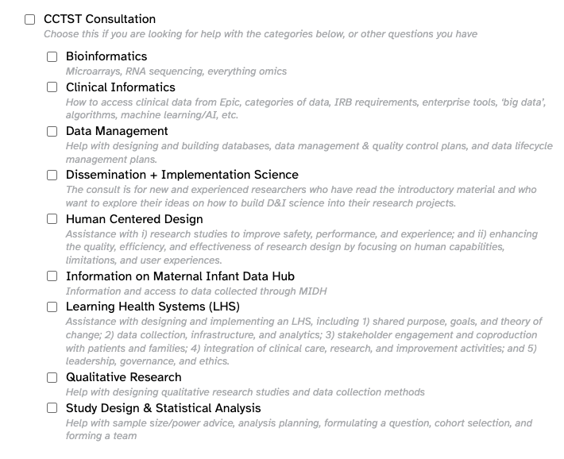This screenshot has width=564, height=459.
Task: Tick the Bioinformatics checkbox
Action: tap(52, 57)
